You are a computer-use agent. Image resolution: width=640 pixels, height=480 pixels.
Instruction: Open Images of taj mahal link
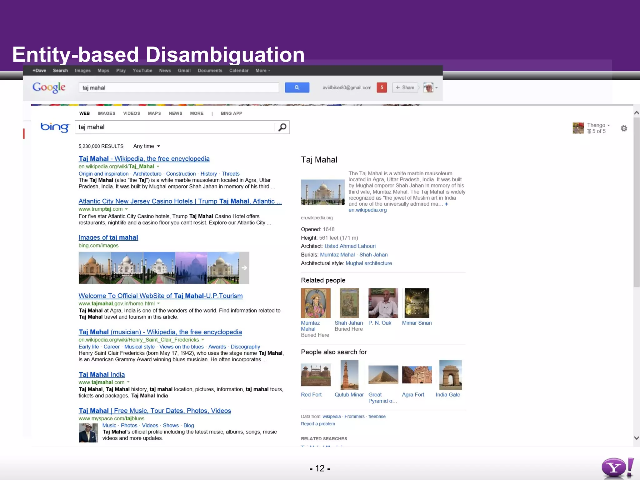[108, 237]
